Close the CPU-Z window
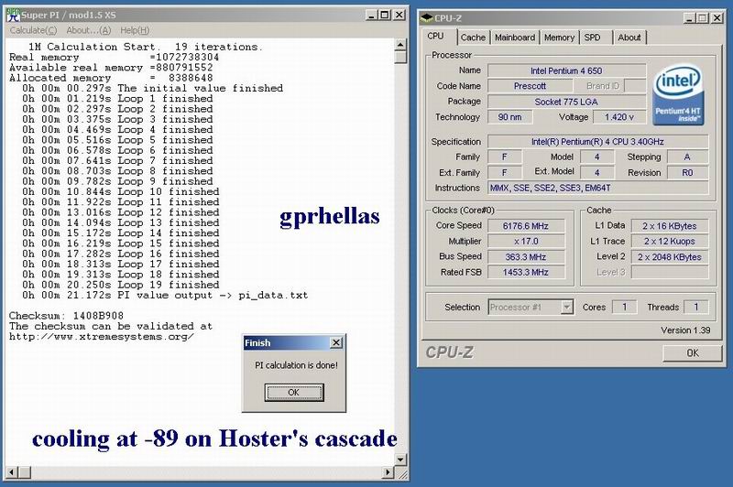This screenshot has height=487, width=733. [x=717, y=18]
